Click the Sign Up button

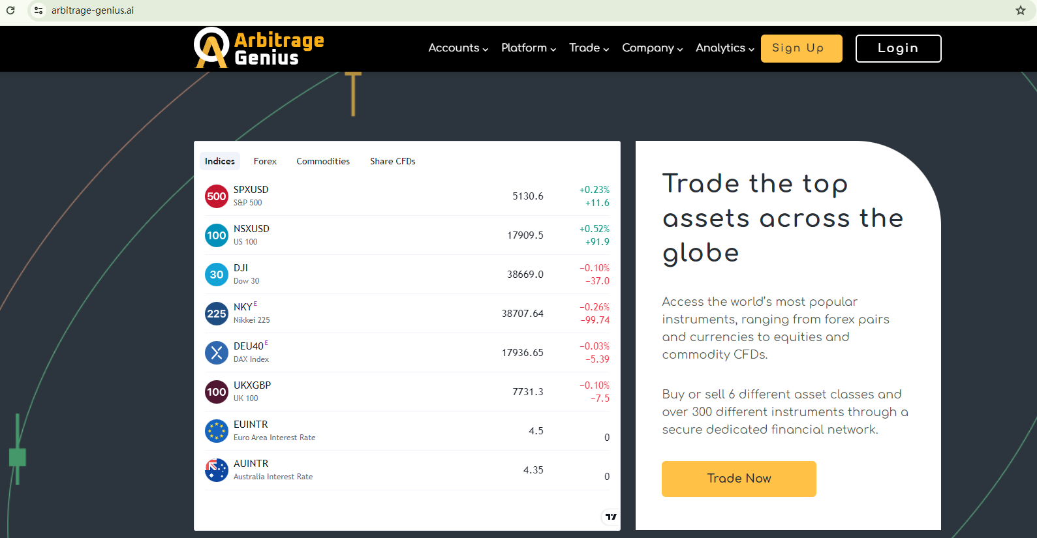pos(801,48)
